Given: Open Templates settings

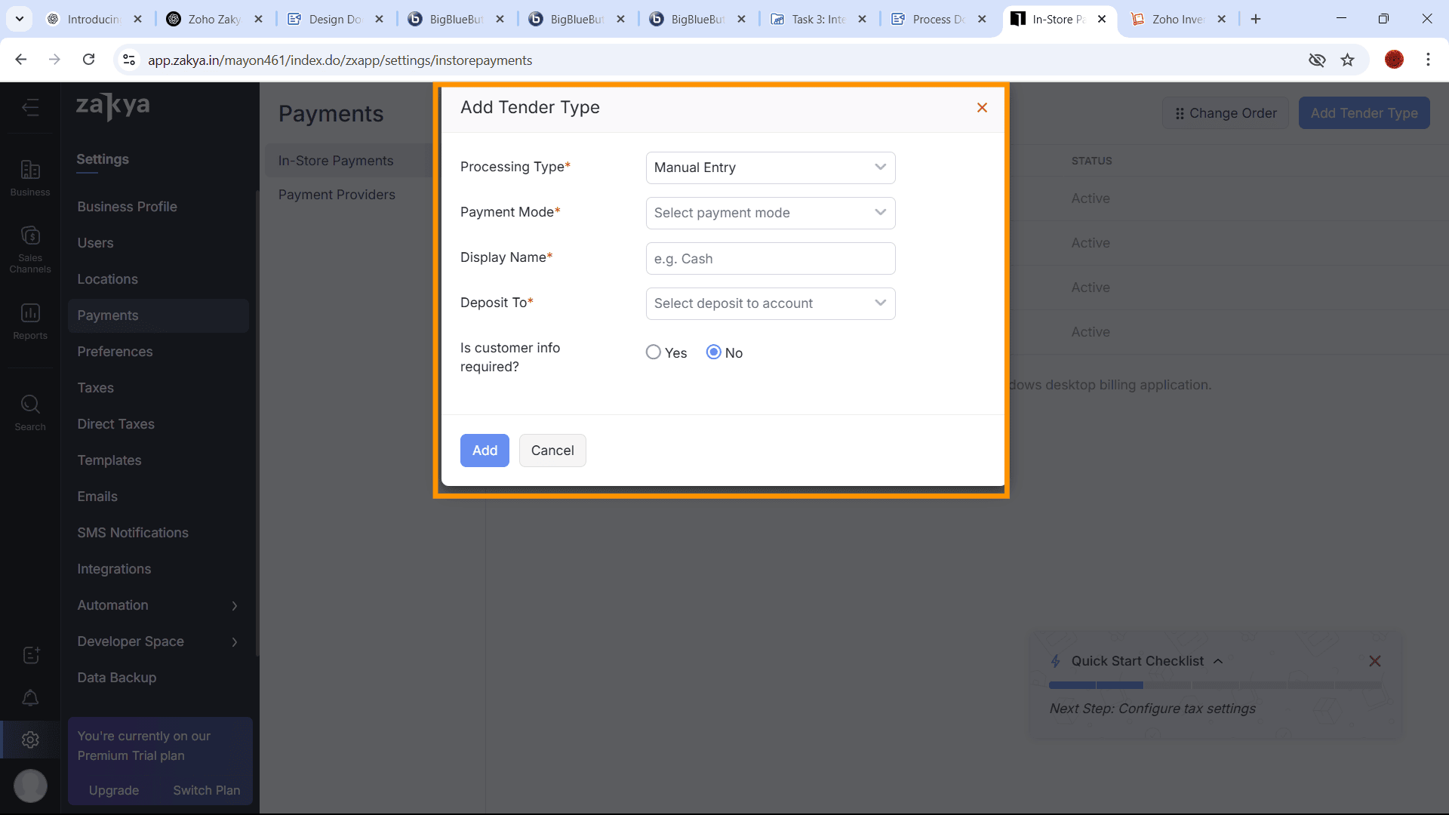Looking at the screenshot, I should point(109,460).
